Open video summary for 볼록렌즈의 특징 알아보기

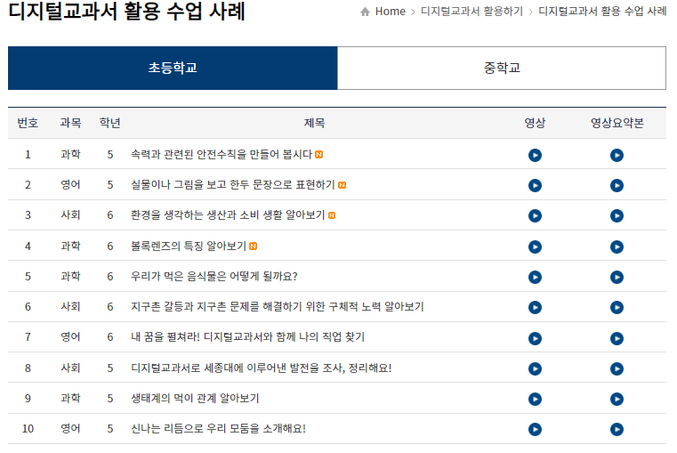click(x=617, y=247)
